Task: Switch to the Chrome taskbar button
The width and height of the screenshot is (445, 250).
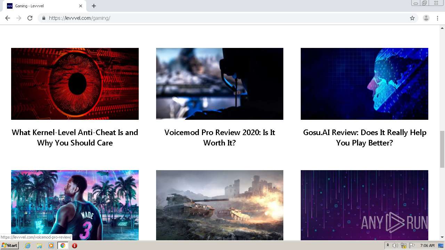Action: click(63, 245)
